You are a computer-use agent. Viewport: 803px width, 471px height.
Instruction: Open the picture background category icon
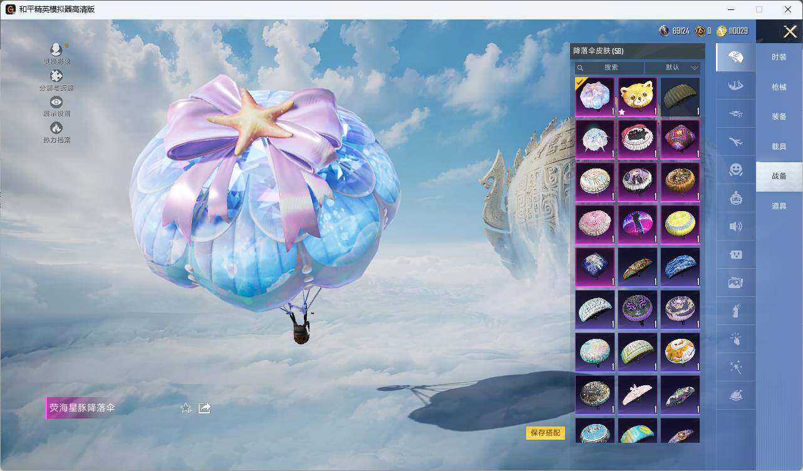click(x=736, y=283)
